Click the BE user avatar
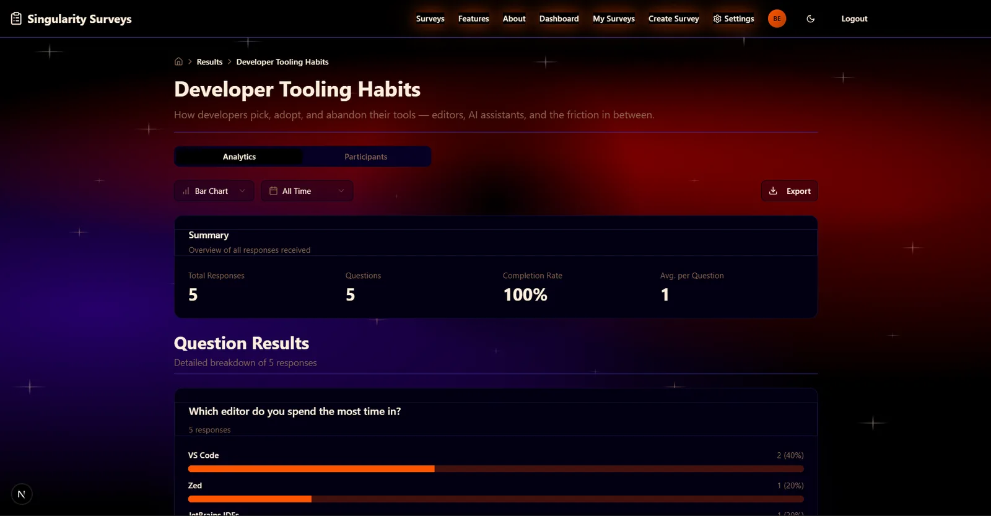Image resolution: width=991 pixels, height=516 pixels. coord(777,19)
